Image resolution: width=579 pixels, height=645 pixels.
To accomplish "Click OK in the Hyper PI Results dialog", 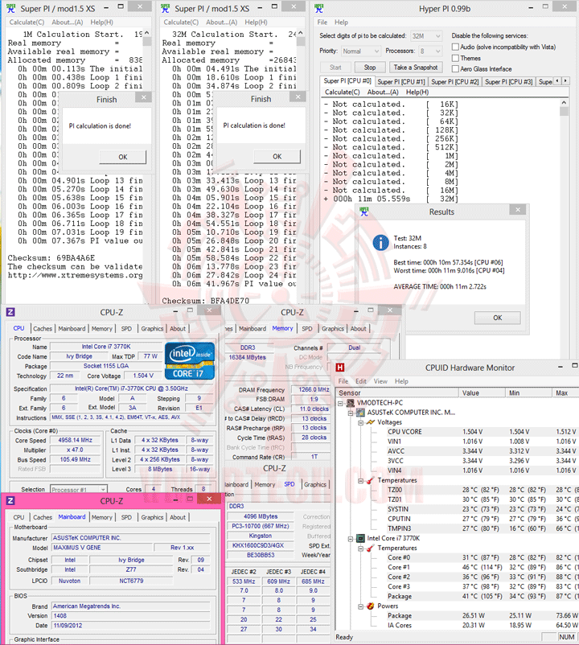I will [x=498, y=318].
